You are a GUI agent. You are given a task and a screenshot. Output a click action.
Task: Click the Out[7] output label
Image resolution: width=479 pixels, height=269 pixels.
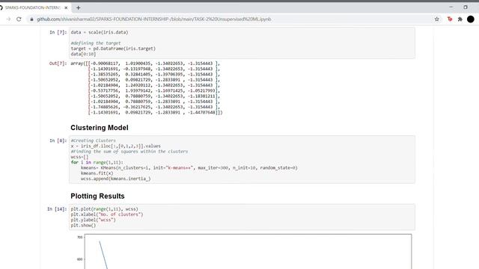tap(58, 64)
